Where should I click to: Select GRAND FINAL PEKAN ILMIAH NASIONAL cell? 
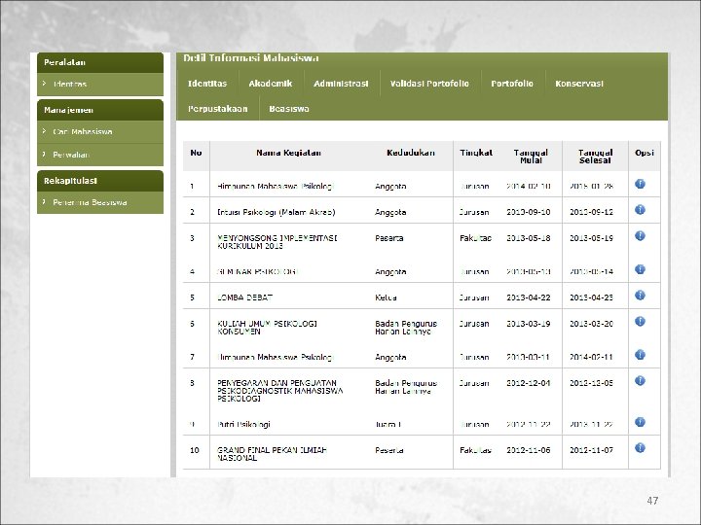(x=273, y=454)
